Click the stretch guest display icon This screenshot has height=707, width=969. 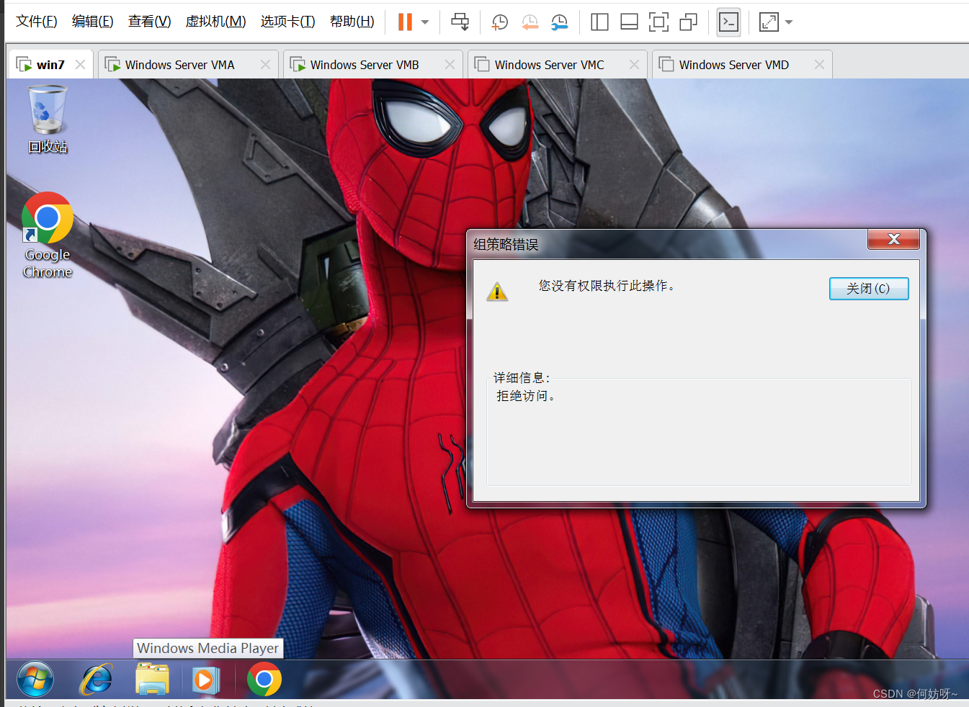[769, 22]
